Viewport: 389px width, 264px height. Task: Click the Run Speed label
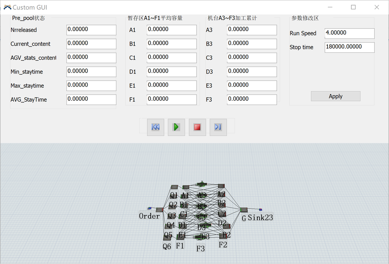[x=303, y=33]
